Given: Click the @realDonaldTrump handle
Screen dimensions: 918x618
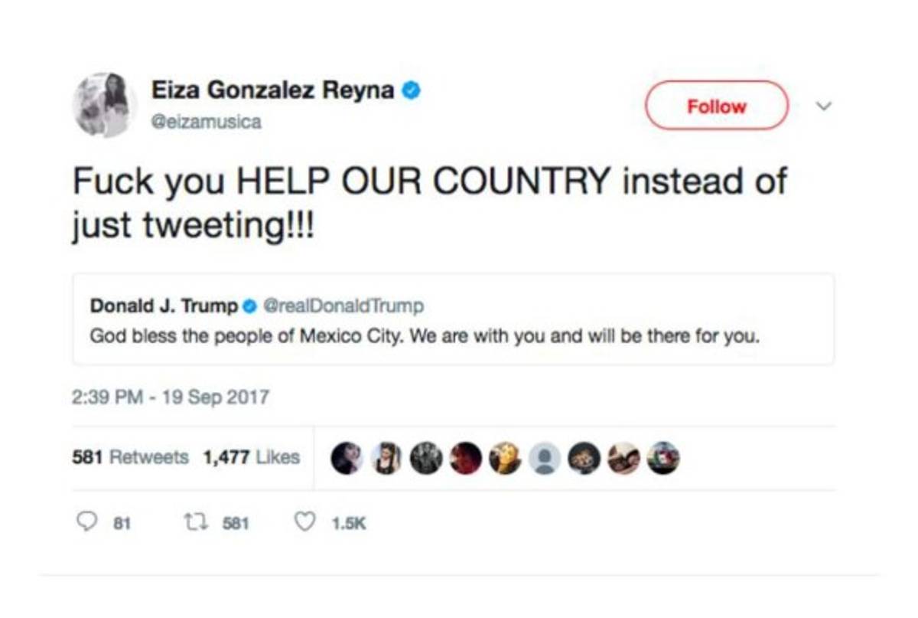Looking at the screenshot, I should point(343,306).
